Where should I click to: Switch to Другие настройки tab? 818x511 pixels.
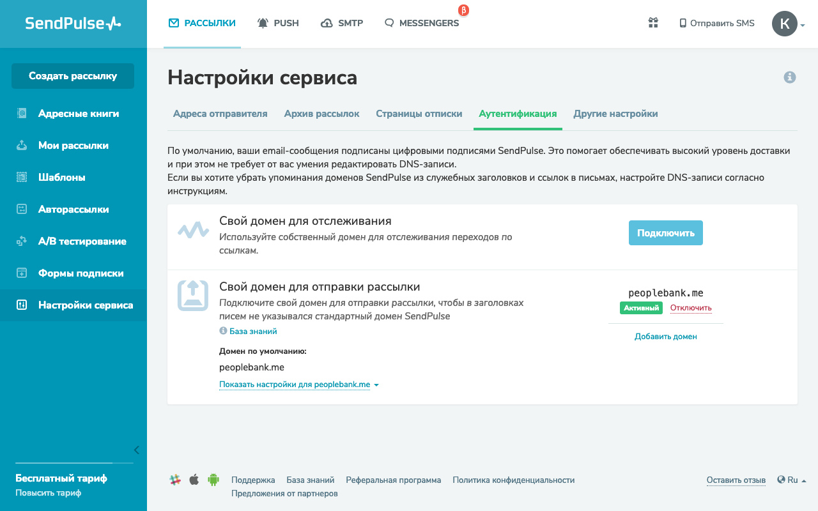615,114
